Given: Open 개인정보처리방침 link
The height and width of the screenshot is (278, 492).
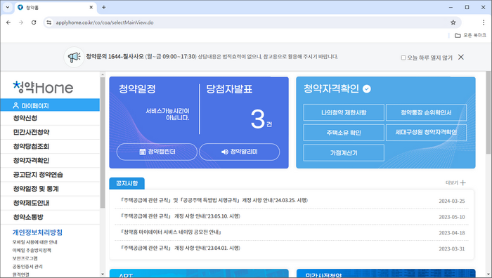Looking at the screenshot, I should pos(37,232).
